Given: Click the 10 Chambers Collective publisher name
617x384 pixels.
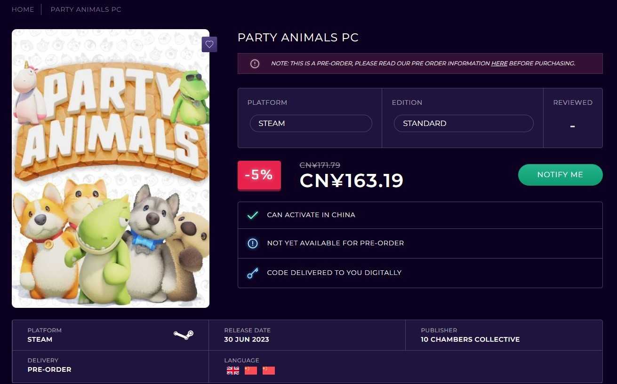Looking at the screenshot, I should [x=470, y=339].
